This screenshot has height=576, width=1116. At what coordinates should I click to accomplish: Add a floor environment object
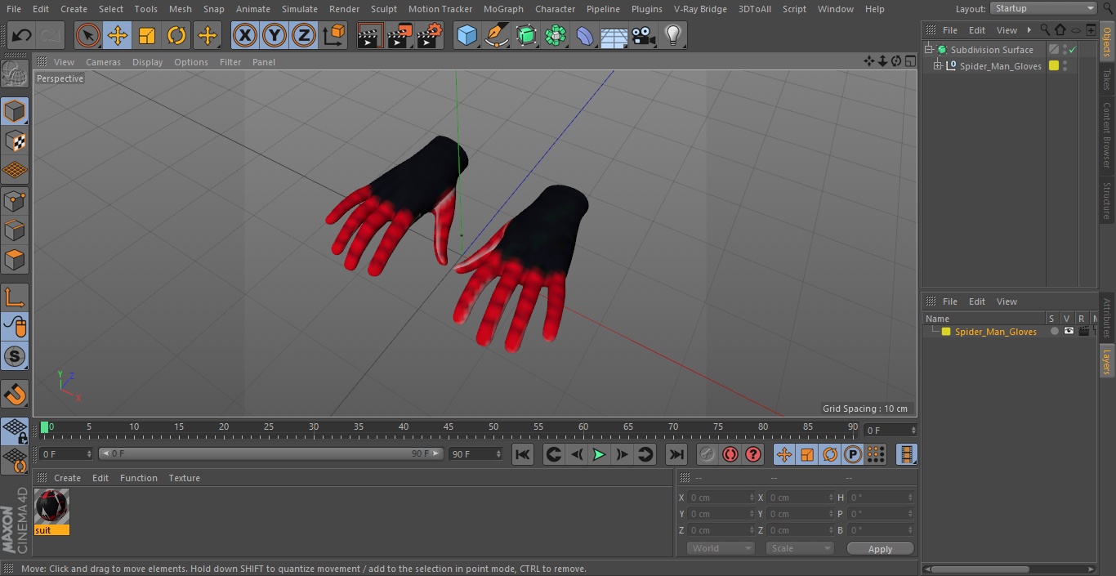click(614, 35)
